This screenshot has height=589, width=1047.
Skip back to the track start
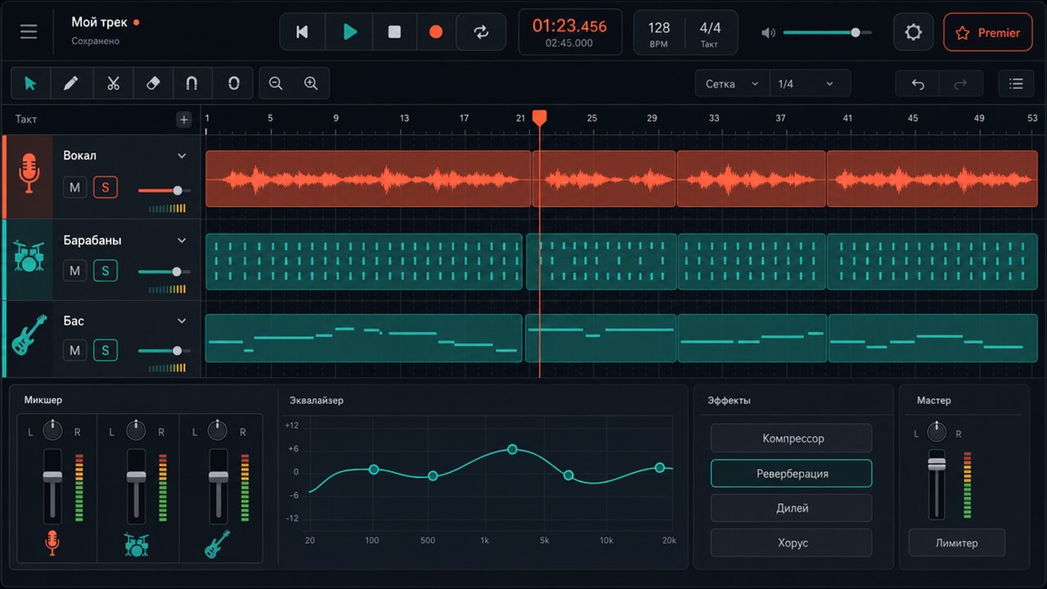pos(303,32)
